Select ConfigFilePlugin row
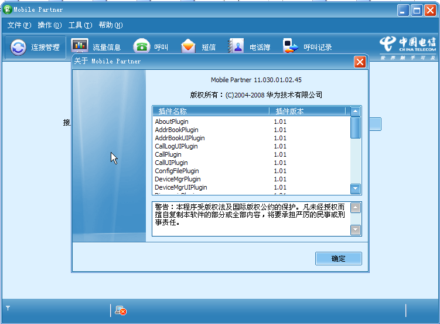Viewport: 440px width, 324px height. 252,171
